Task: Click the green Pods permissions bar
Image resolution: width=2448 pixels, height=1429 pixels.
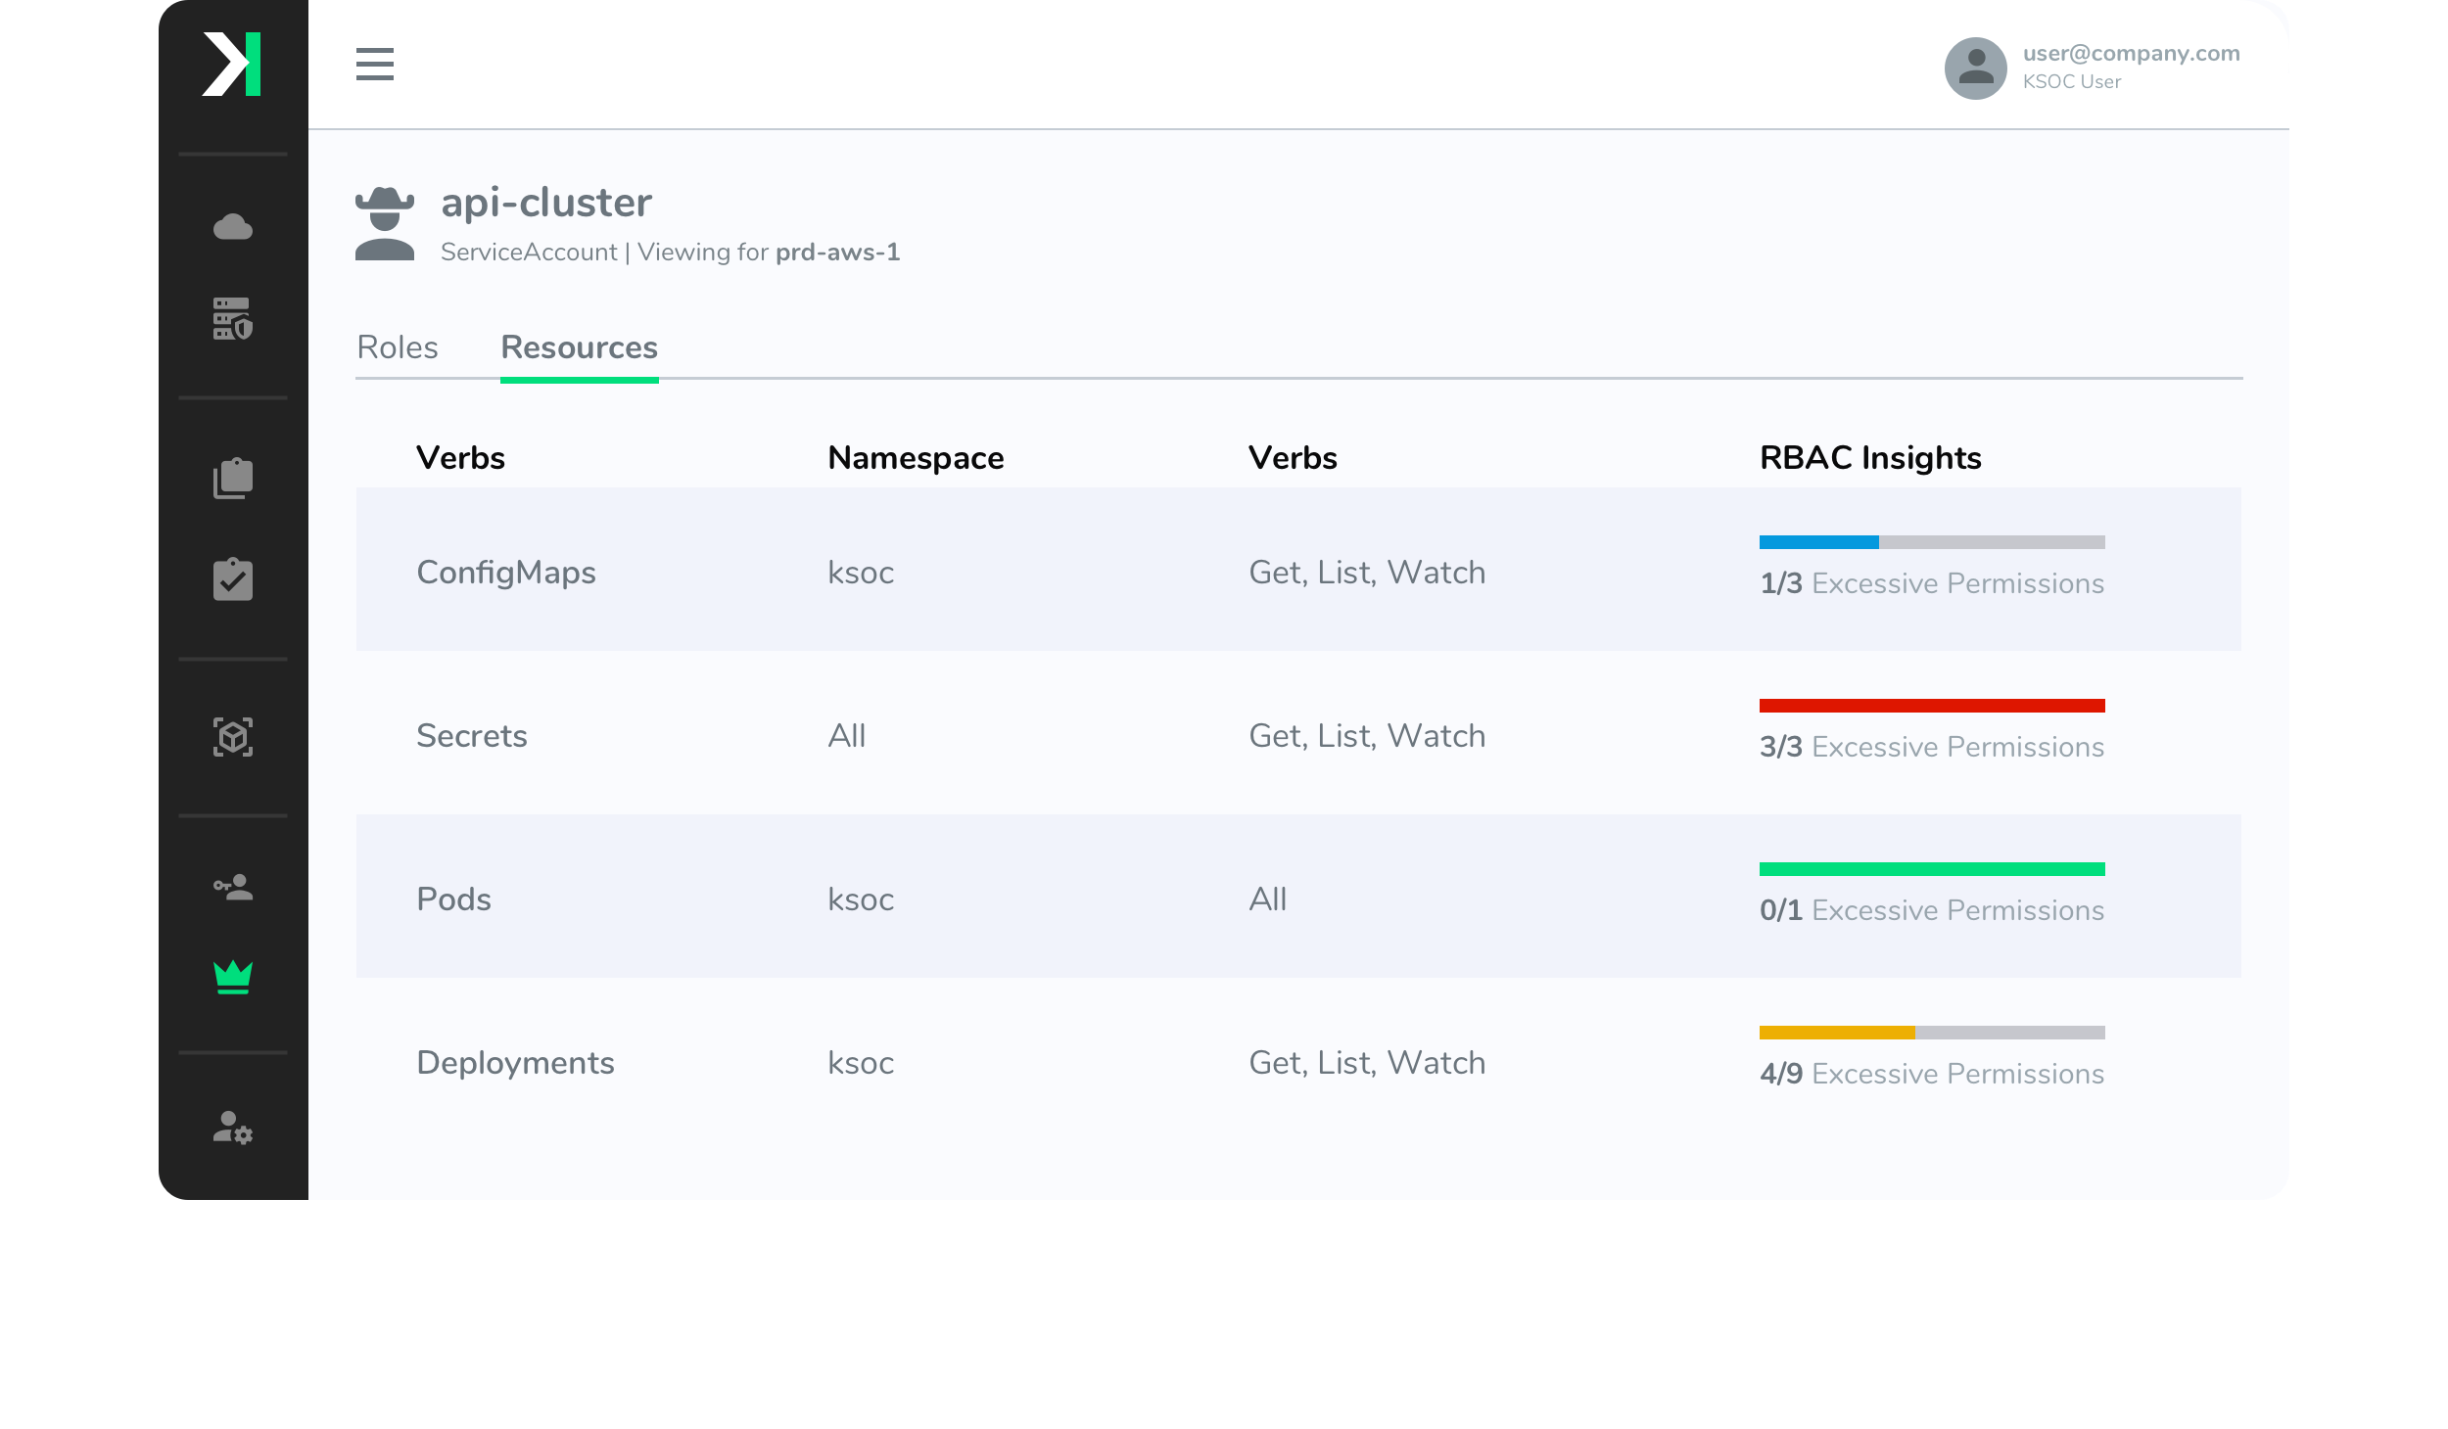Action: (1932, 869)
